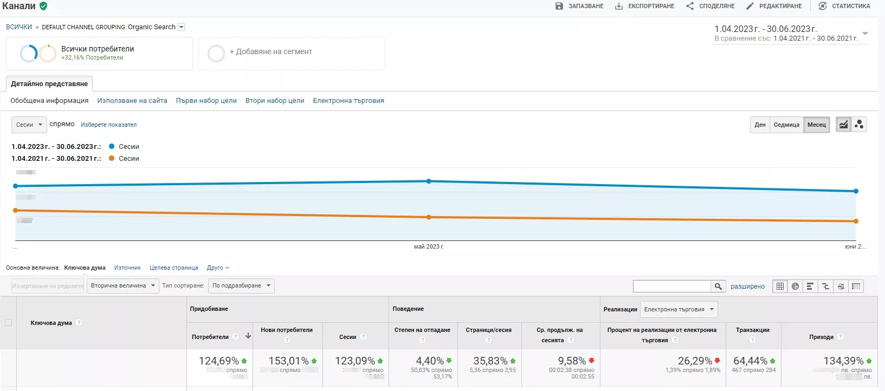This screenshot has height=391, width=885.
Task: Click the blue Сесии legend dot
Action: coord(112,146)
